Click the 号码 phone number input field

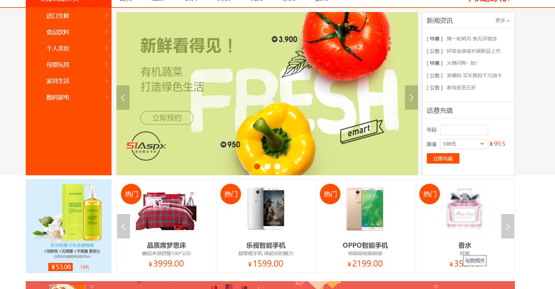[464, 130]
